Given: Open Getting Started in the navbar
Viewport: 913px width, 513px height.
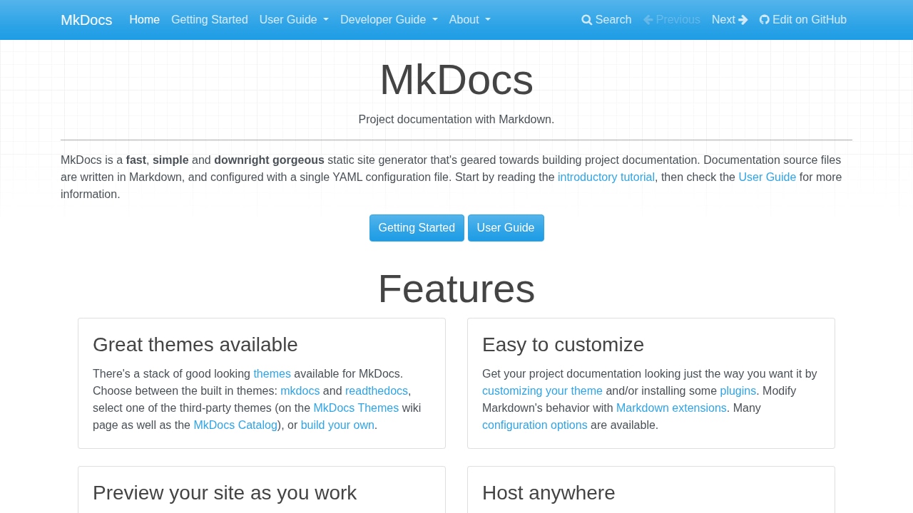Looking at the screenshot, I should [210, 20].
